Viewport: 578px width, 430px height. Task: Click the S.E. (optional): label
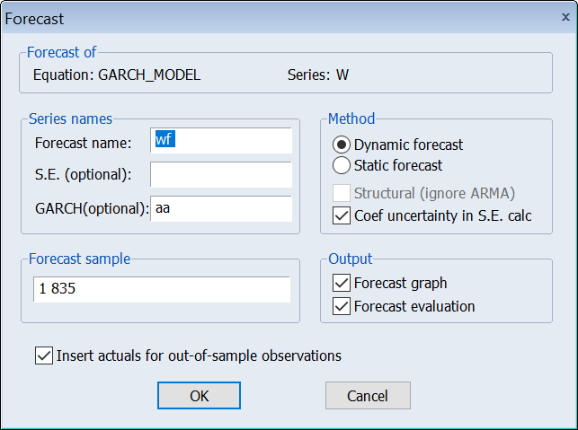click(83, 174)
